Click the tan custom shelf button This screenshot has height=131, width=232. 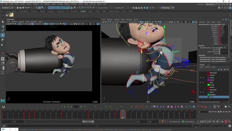[x=11, y=15]
